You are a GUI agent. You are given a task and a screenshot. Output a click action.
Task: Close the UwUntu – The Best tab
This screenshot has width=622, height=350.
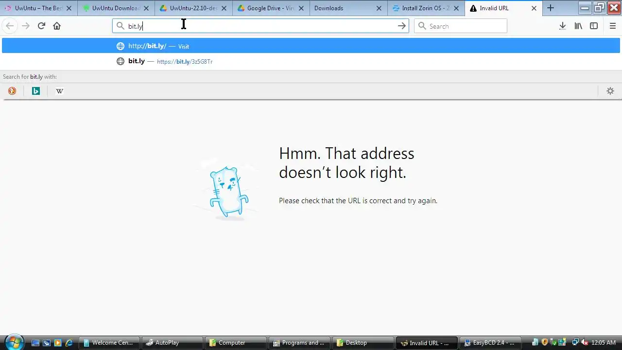click(69, 8)
